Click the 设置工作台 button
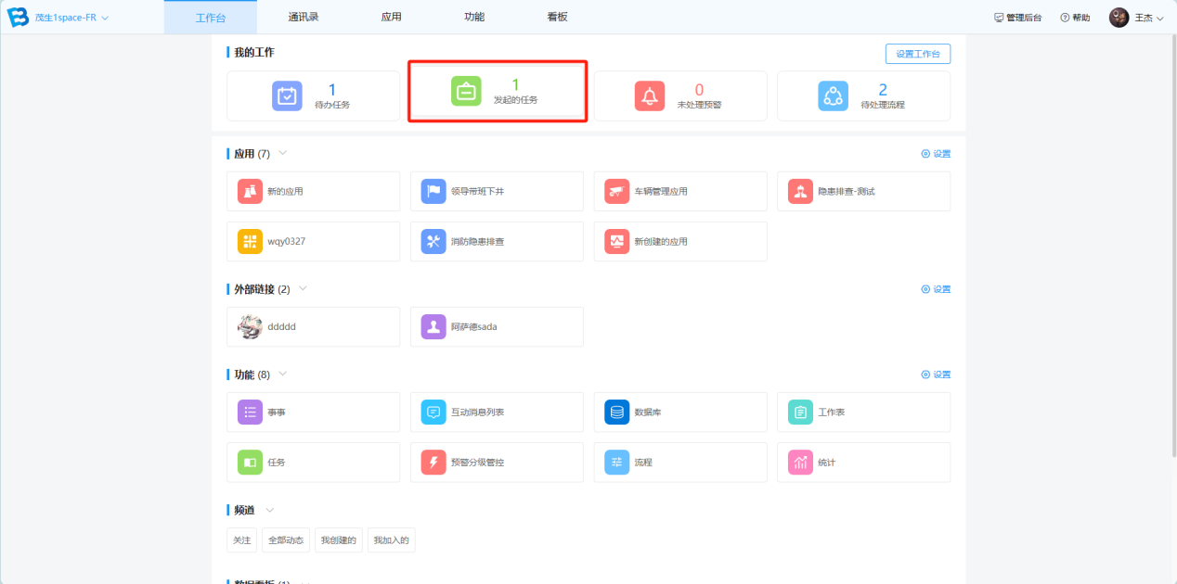This screenshot has height=584, width=1177. pyautogui.click(x=917, y=54)
